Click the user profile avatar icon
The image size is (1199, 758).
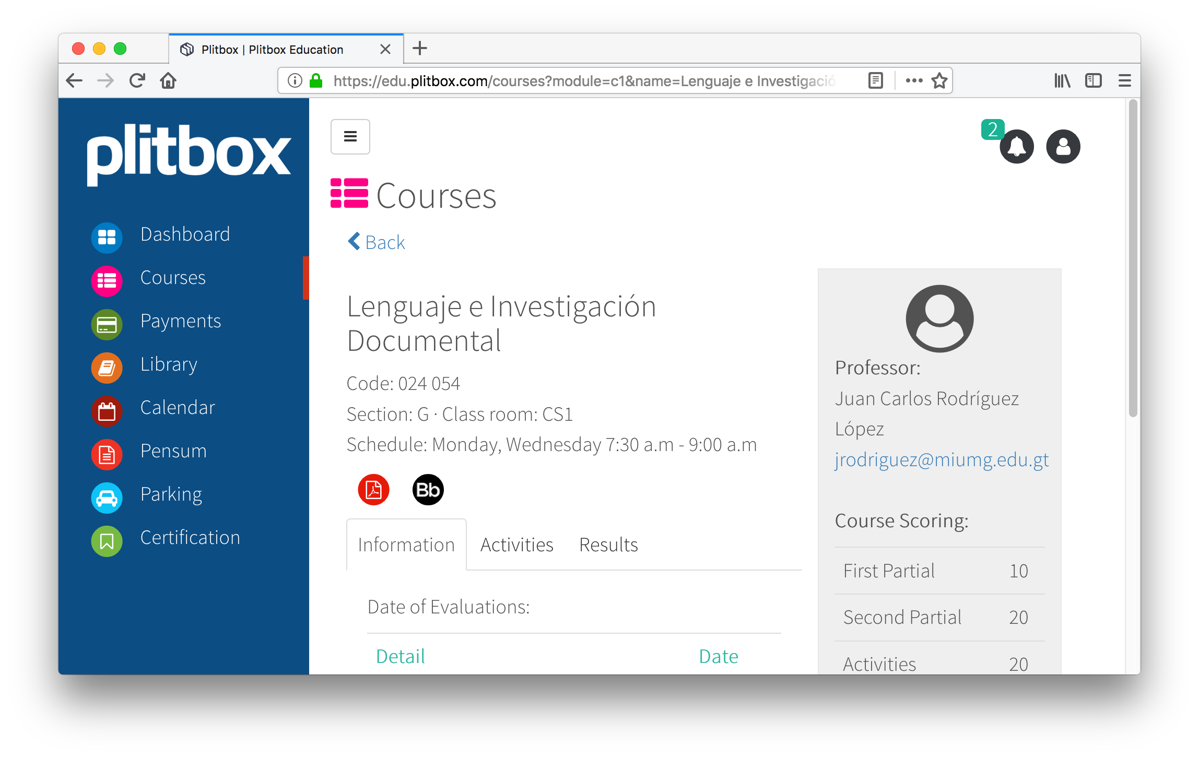[1063, 147]
